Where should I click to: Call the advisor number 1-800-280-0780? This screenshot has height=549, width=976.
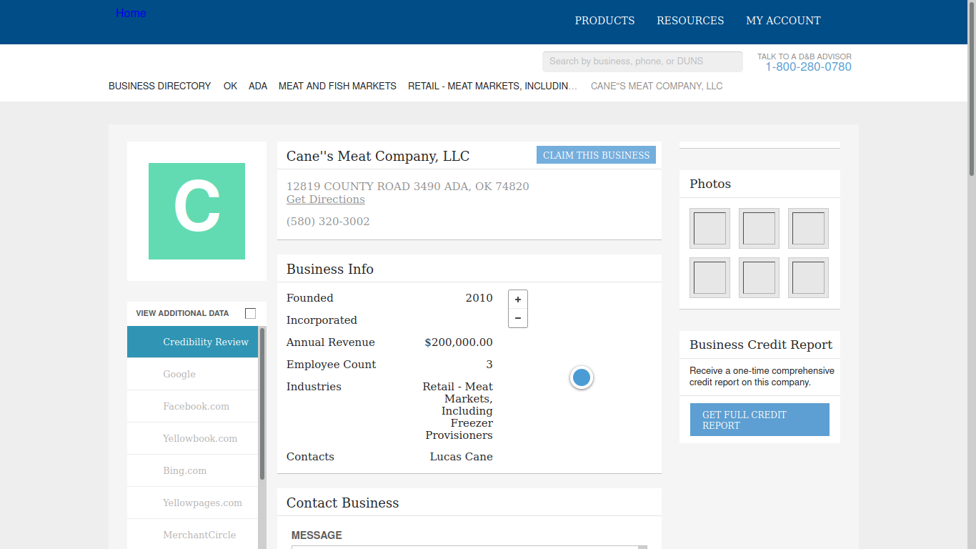point(808,66)
